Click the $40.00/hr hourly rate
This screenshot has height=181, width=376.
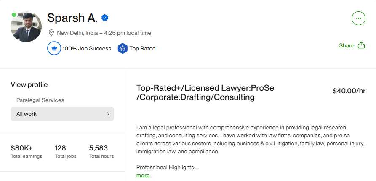point(348,90)
